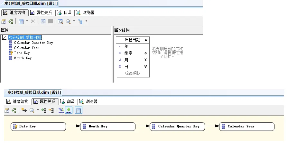288x144 pixels.
Task: Click the New Attribute Relationship arrow icon
Action: point(24,110)
